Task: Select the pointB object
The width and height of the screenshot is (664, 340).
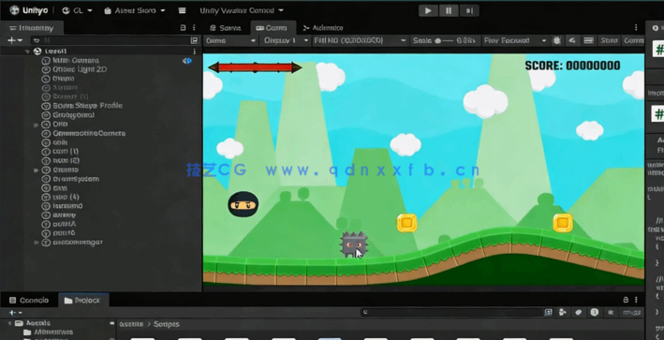Action: [x=64, y=233]
